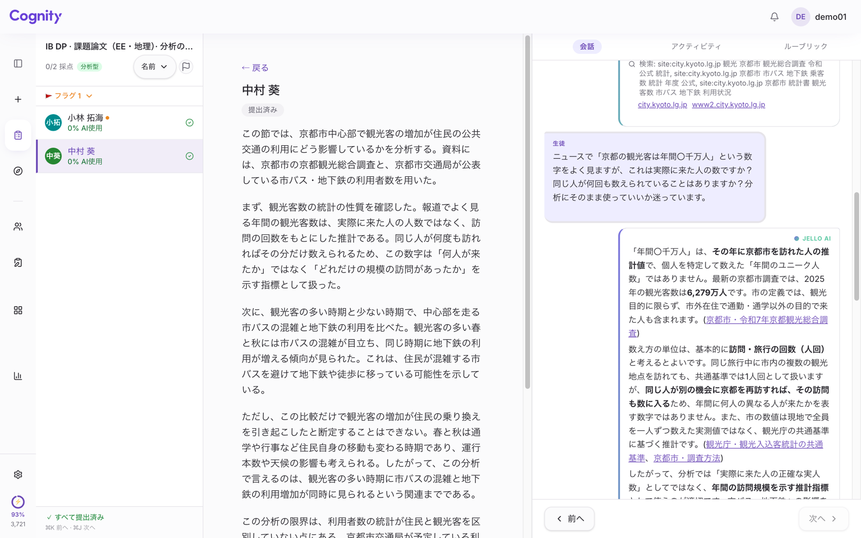Toggle the sidebar panel icon
The image size is (861, 538).
pyautogui.click(x=18, y=63)
